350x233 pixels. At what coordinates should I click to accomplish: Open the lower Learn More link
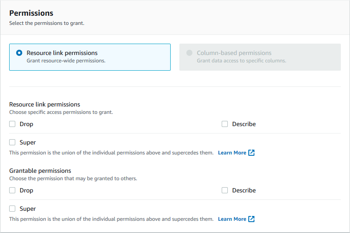(232, 219)
